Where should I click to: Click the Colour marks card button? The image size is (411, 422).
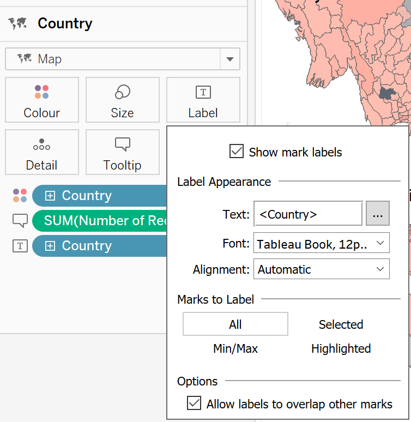[42, 100]
